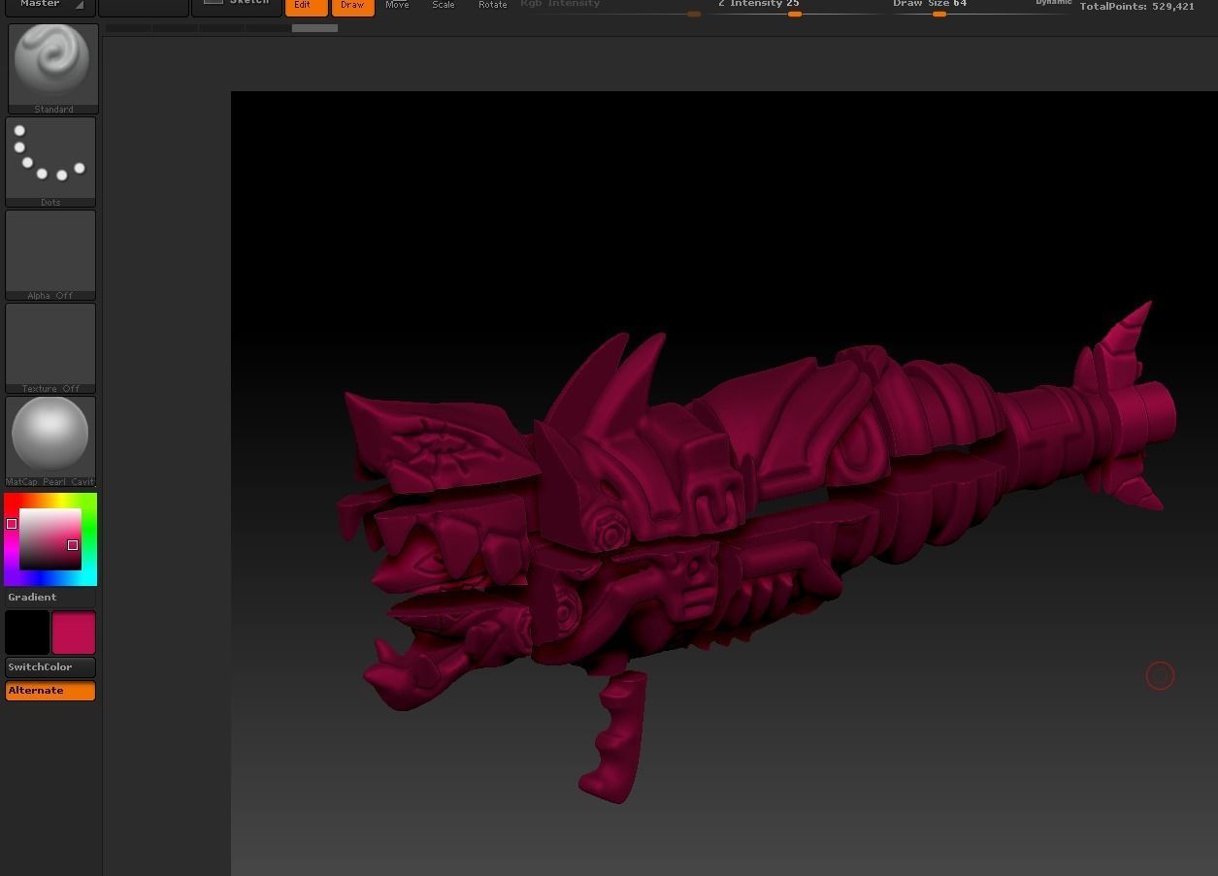The height and width of the screenshot is (876, 1218).
Task: Click the Gradient button
Action: point(50,598)
